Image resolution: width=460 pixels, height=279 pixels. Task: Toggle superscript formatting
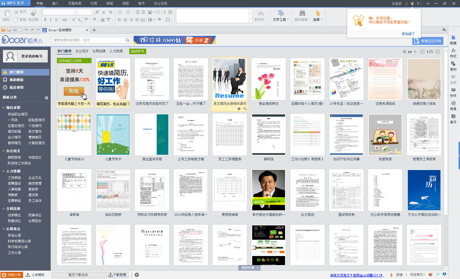click(x=74, y=20)
